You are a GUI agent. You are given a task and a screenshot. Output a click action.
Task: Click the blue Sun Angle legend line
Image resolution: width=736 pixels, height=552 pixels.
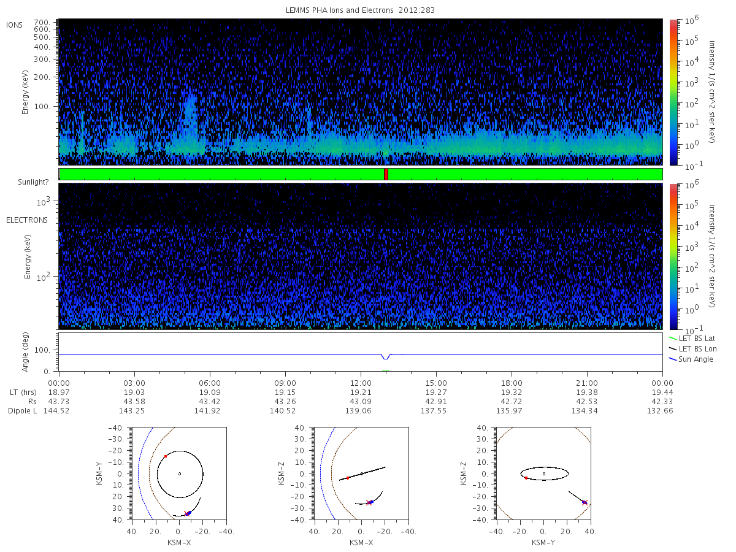coord(673,359)
